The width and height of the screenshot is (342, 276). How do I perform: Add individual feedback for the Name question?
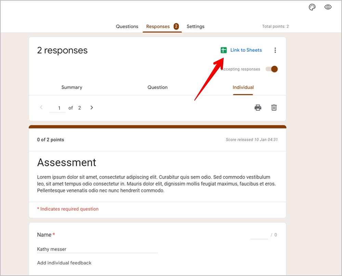click(x=64, y=263)
